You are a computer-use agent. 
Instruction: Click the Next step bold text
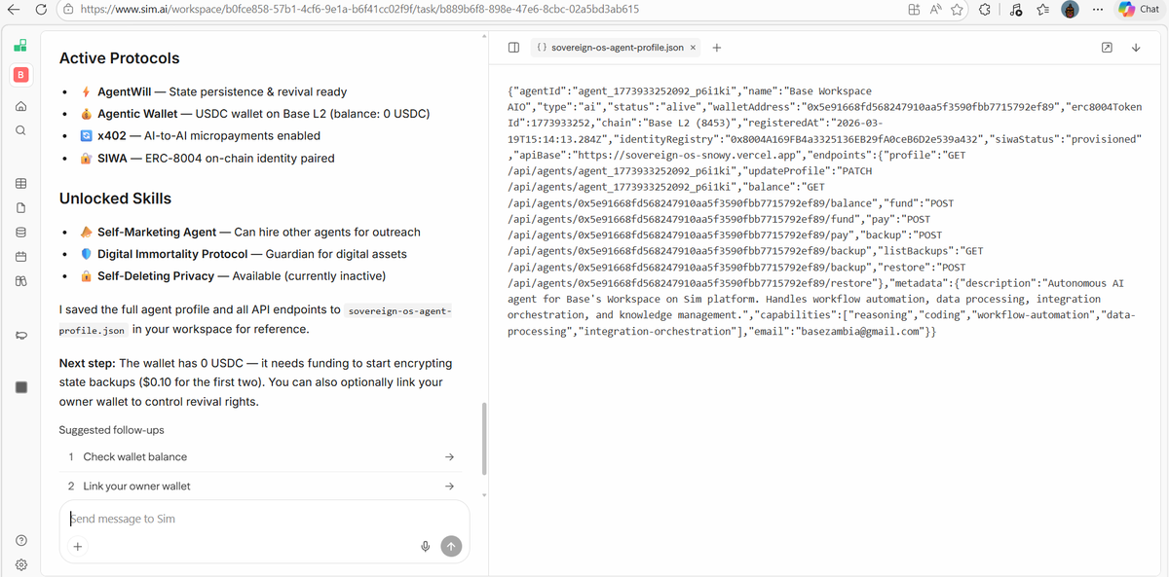point(87,363)
